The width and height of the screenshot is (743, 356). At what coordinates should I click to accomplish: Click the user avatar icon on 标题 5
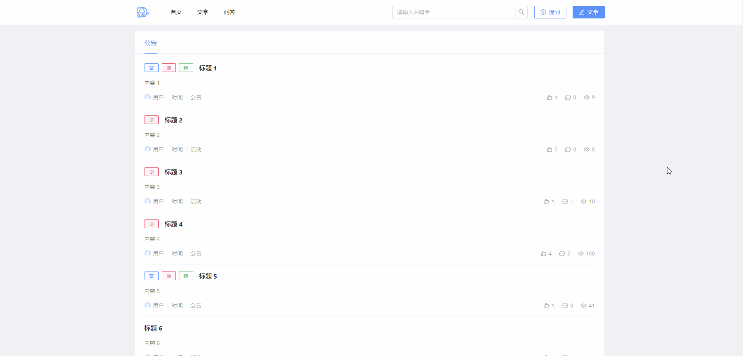tap(148, 305)
